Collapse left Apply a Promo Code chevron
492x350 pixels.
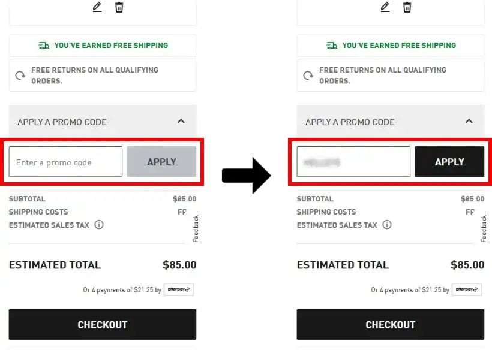coord(181,121)
